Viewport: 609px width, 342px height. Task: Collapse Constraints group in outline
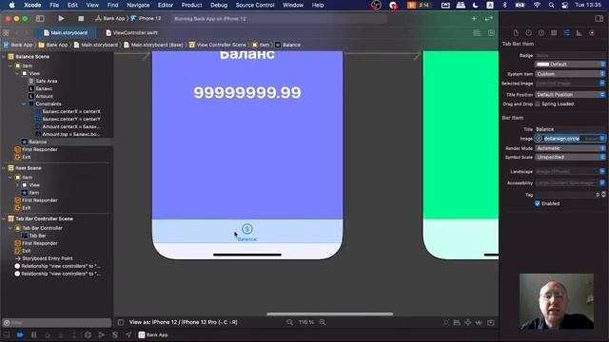coord(24,104)
